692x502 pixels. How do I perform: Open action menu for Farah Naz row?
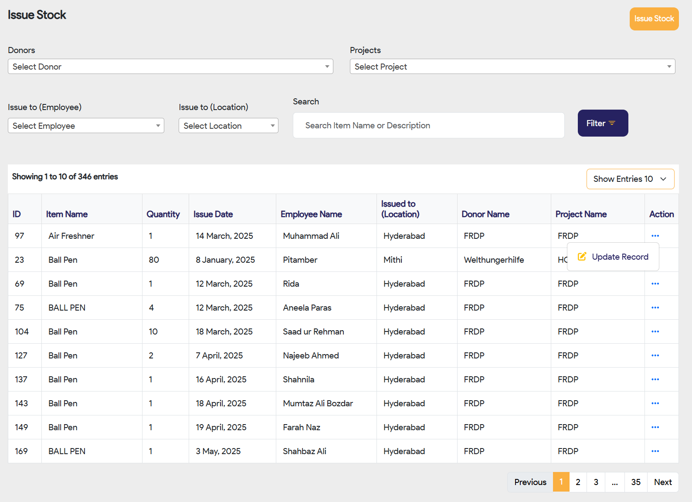(x=655, y=427)
